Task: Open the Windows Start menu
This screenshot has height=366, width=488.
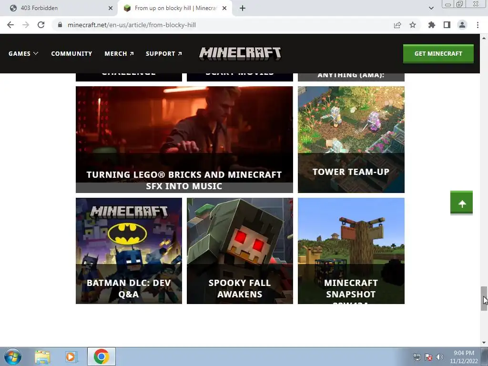Action: pos(13,356)
